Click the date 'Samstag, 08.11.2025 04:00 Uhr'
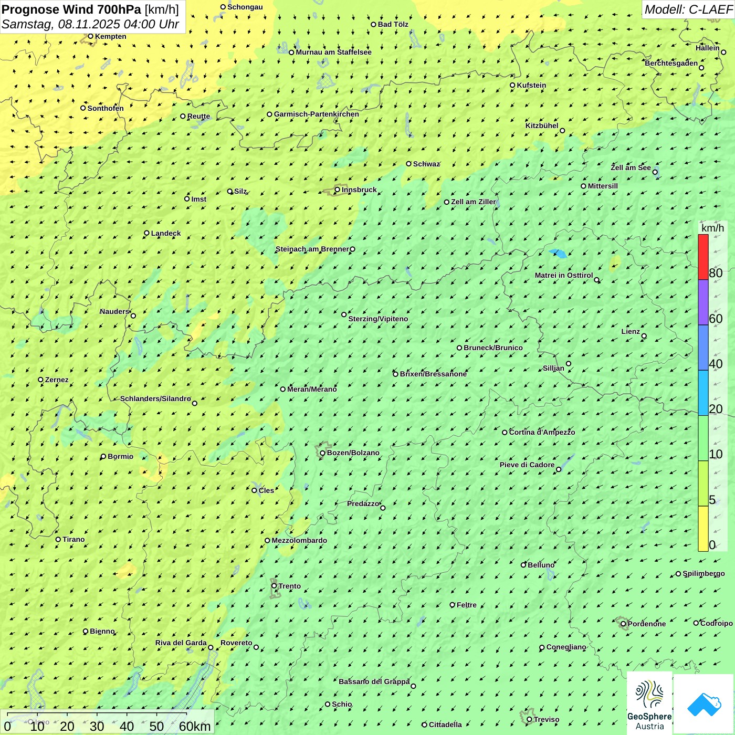735x735 pixels. (x=90, y=24)
